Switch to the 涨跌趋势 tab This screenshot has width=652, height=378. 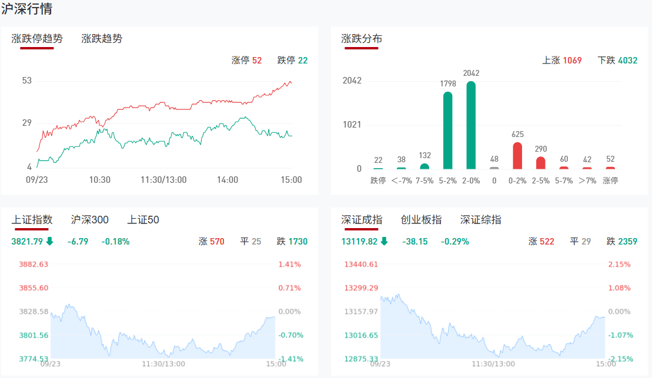[102, 39]
